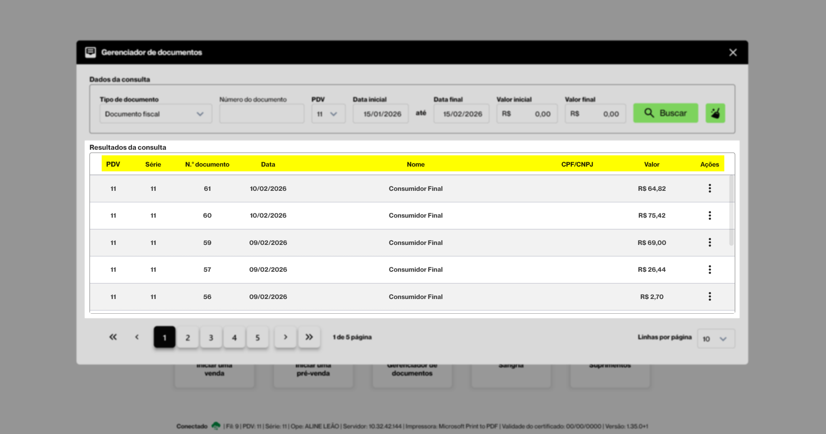Click the Data inicial date field
The width and height of the screenshot is (826, 434).
[381, 114]
